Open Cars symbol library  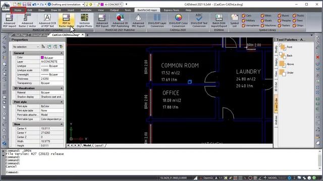tap(247, 16)
